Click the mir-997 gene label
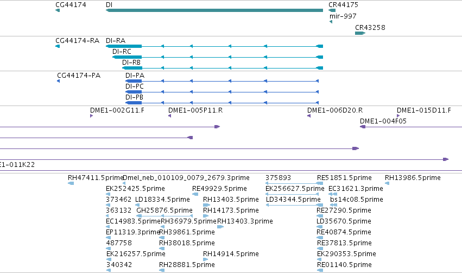This screenshot has height=273, width=462. (343, 16)
